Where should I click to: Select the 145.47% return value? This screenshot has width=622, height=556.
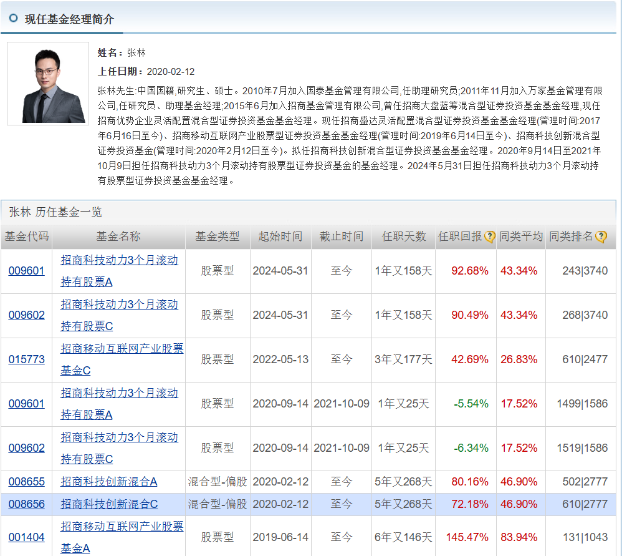coord(467,538)
